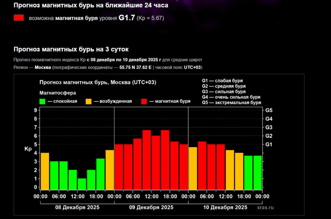Image resolution: width=331 pixels, height=219 pixels.
Task: Click the Kp axis label
Action: pos(28,149)
